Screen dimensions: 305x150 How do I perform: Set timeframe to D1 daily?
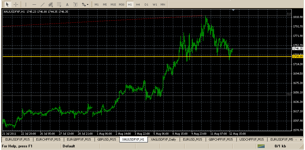[146, 5]
